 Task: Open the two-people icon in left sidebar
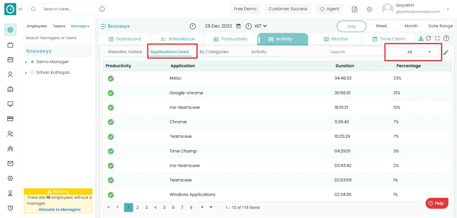[10, 134]
